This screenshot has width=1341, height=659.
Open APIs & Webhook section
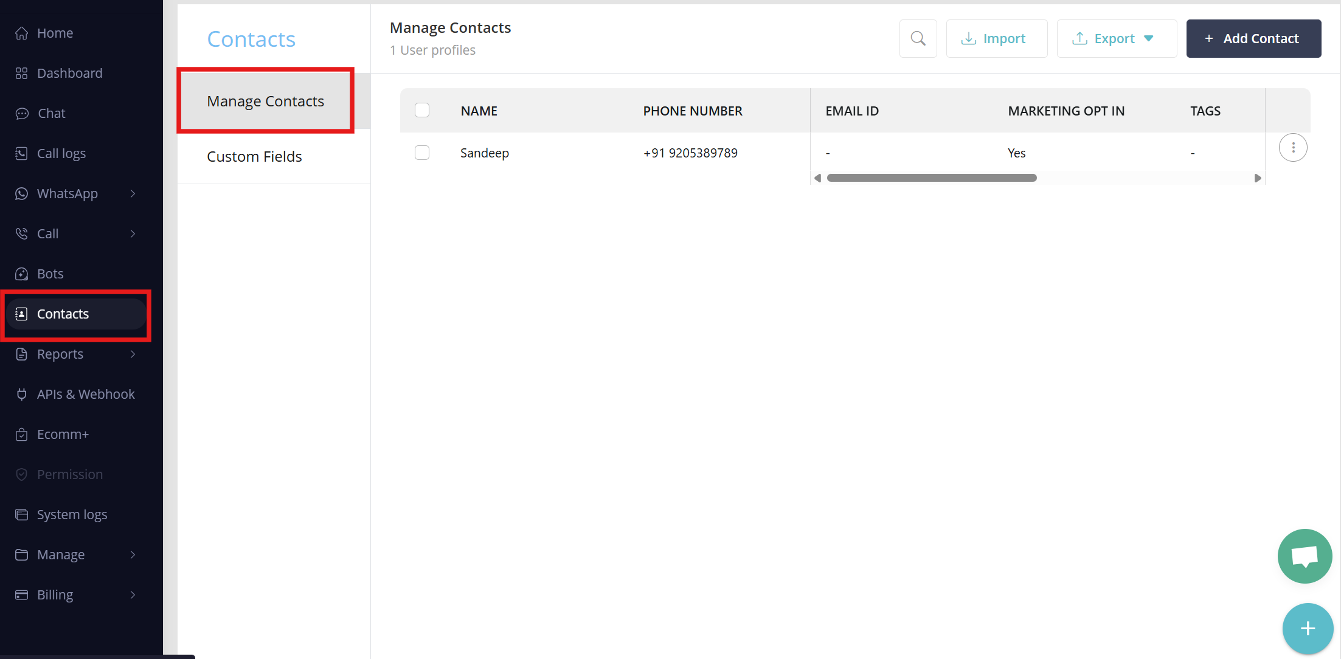coord(85,394)
